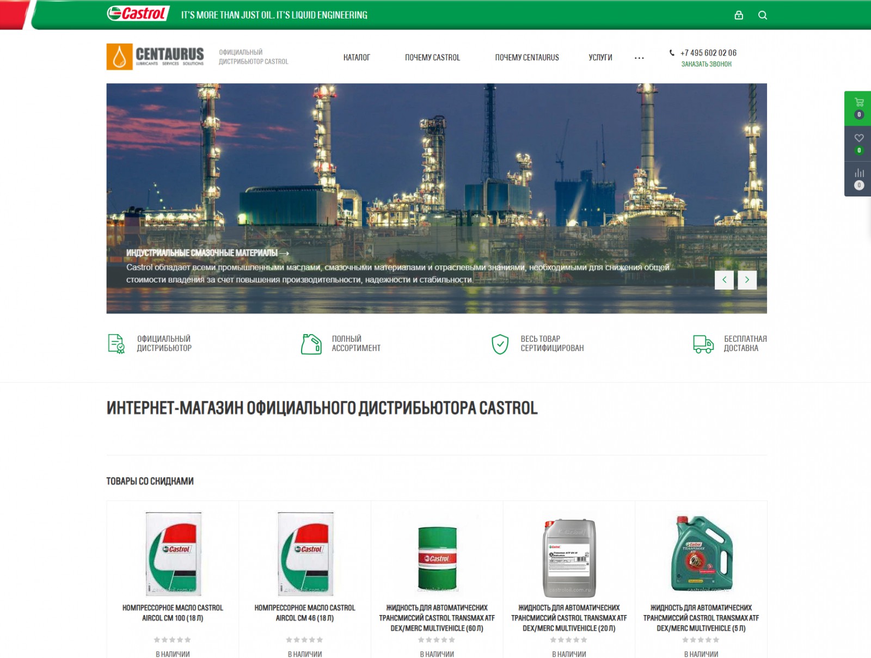Click the green 60 л drum product image
This screenshot has width=871, height=658.
point(437,559)
